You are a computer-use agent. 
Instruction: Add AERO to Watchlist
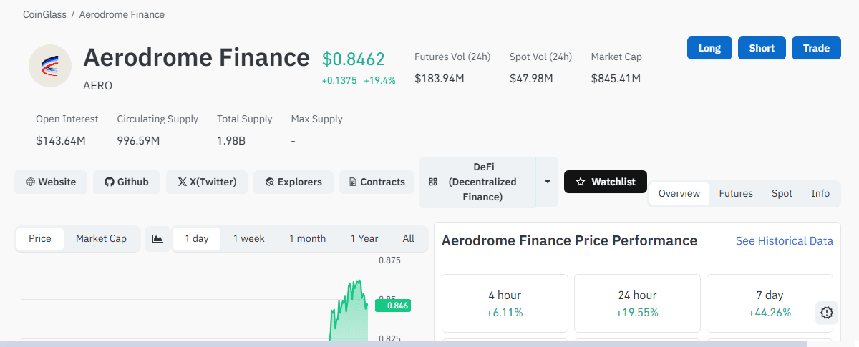coord(606,182)
